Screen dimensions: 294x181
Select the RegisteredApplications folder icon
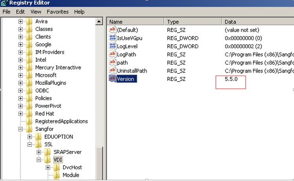(29, 121)
